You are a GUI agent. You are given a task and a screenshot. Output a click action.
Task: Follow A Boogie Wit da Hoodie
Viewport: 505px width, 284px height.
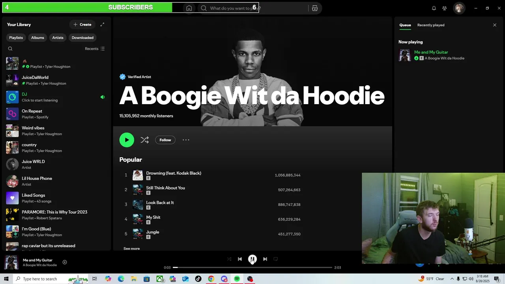coord(165,140)
